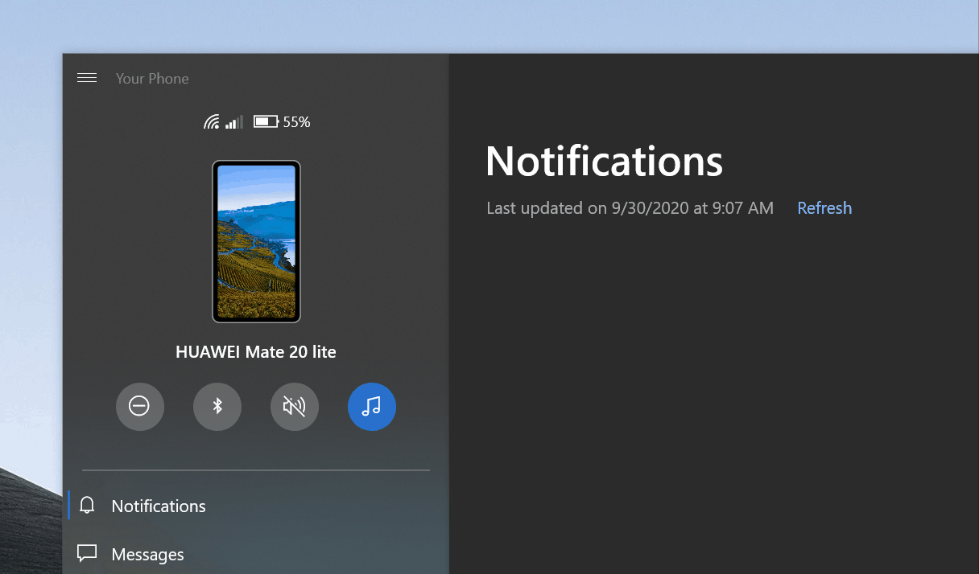The image size is (979, 574).
Task: Click the Wi-Fi status icon
Action: 212,122
